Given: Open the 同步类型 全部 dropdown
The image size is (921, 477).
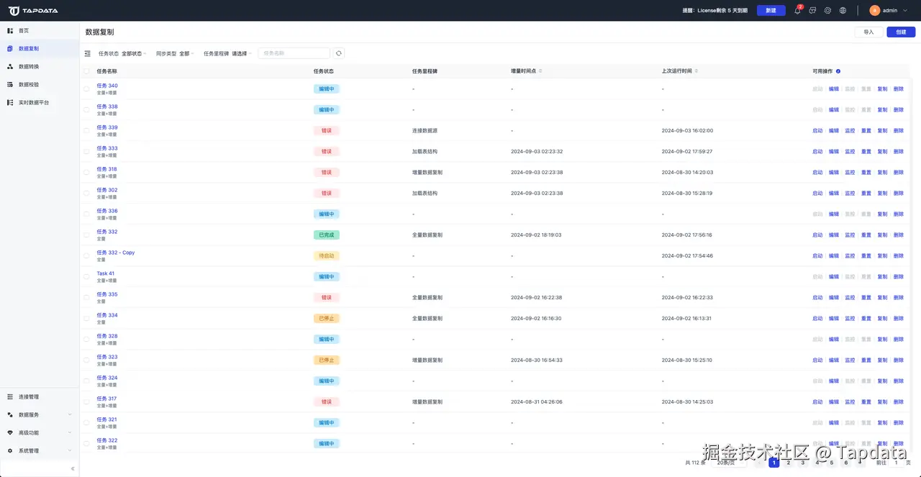Looking at the screenshot, I should pos(187,53).
